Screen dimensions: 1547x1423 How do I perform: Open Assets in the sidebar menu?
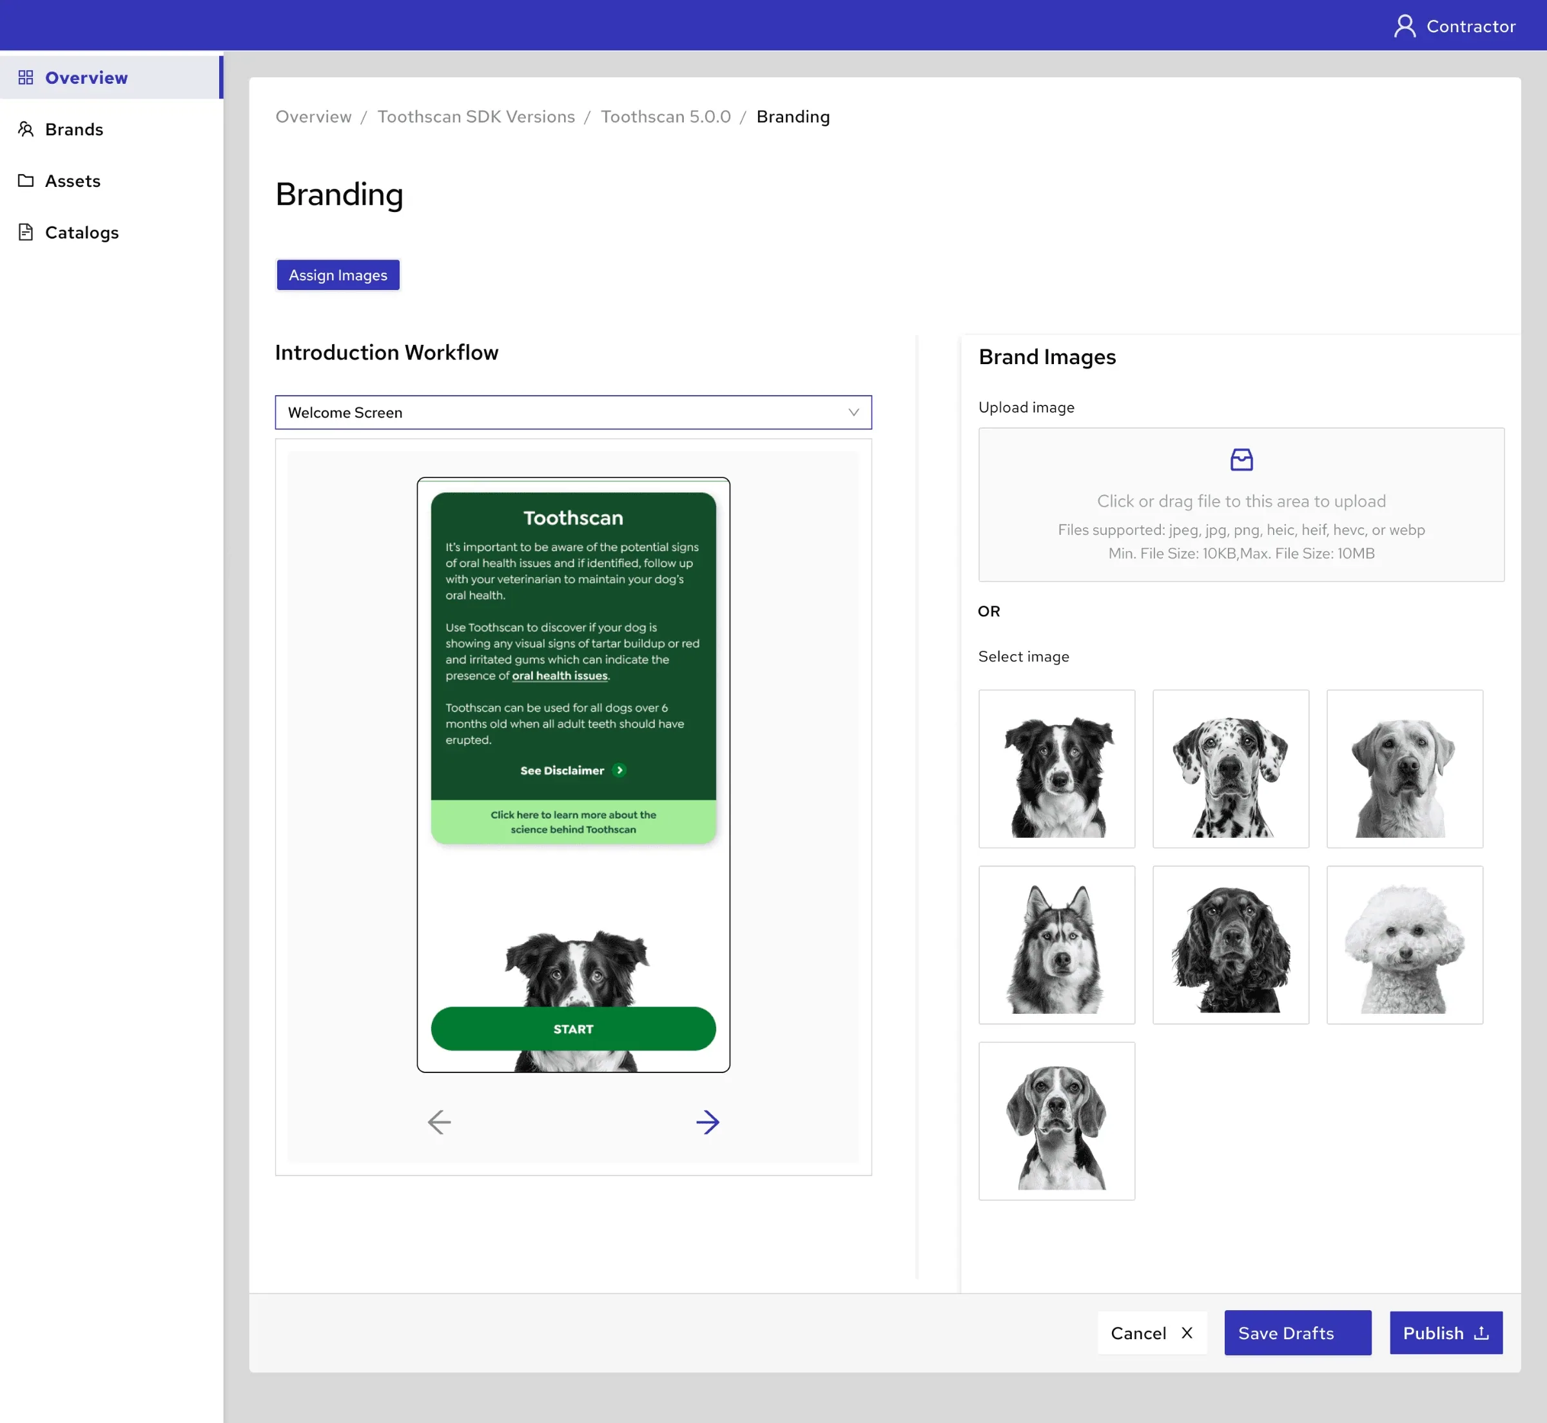point(111,181)
